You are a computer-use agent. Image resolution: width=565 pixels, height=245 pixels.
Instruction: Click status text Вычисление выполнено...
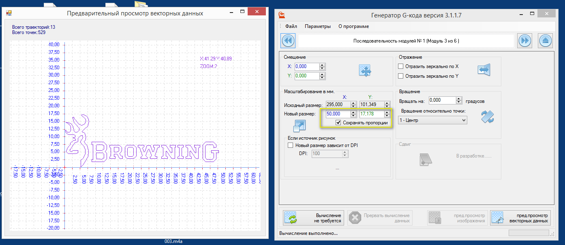point(308,233)
